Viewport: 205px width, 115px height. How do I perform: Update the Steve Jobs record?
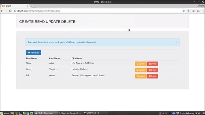tap(141, 64)
